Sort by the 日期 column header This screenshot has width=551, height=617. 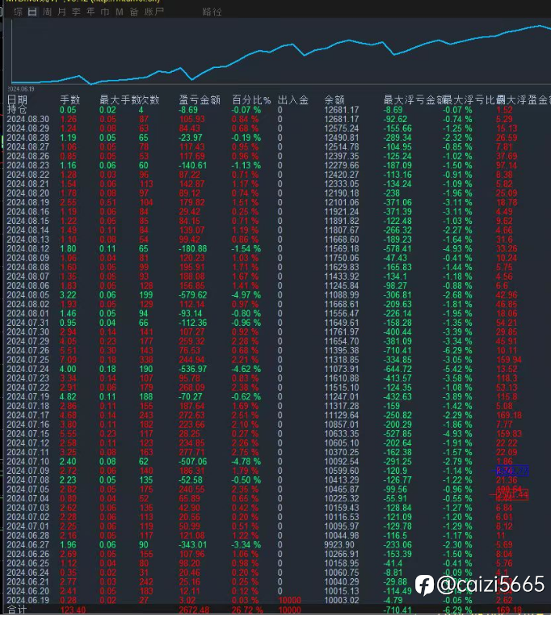(17, 100)
